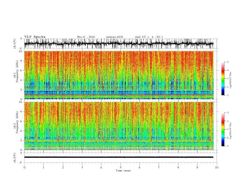The image size is (244, 188).
Task: Click the ch.1 spectrogram color scale bar
Action: click(223, 79)
